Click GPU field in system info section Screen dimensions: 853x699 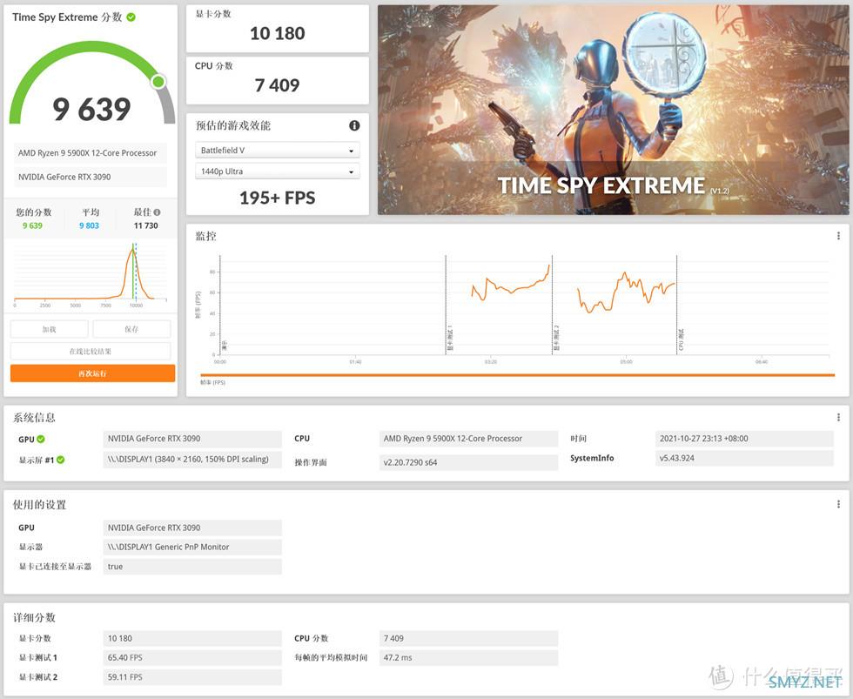tap(192, 439)
